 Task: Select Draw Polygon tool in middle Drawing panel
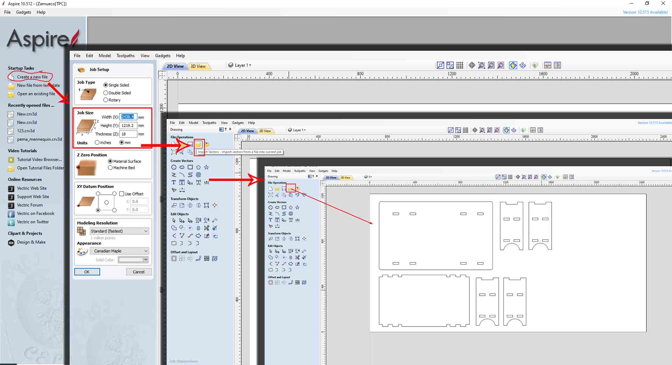point(198,167)
